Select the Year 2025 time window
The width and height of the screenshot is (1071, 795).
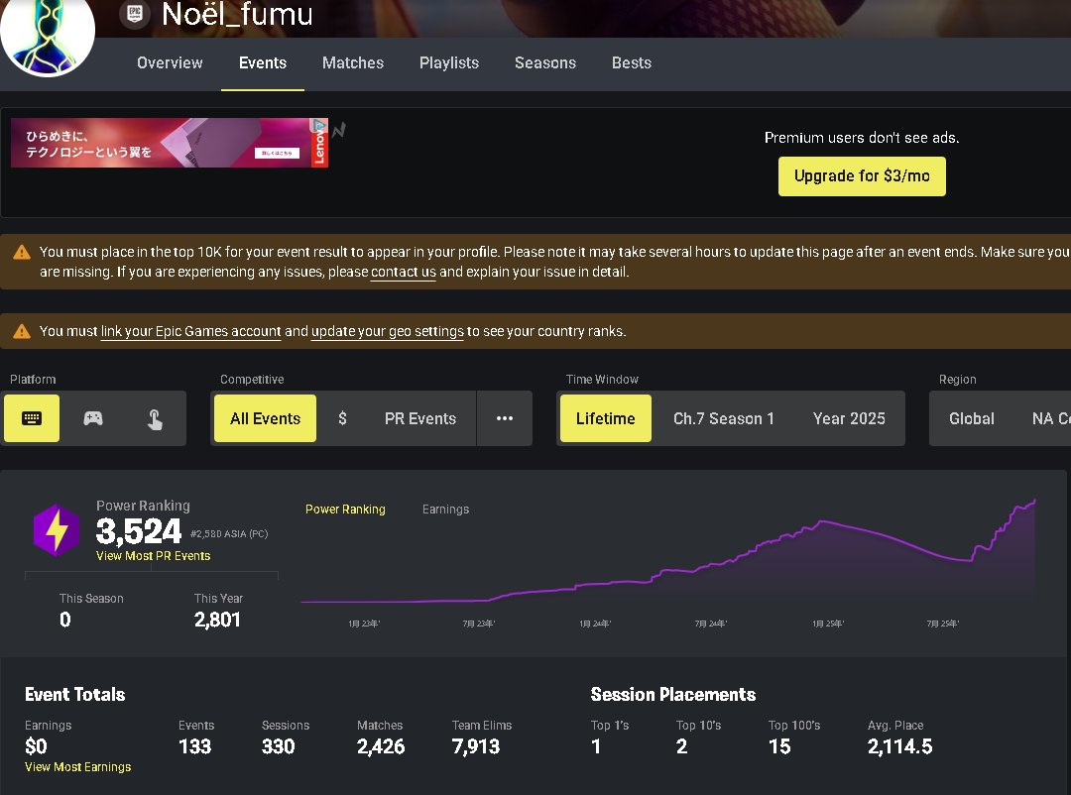(849, 418)
